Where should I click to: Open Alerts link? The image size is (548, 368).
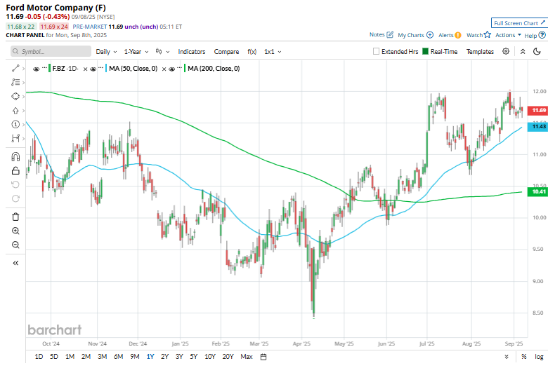pyautogui.click(x=450, y=35)
